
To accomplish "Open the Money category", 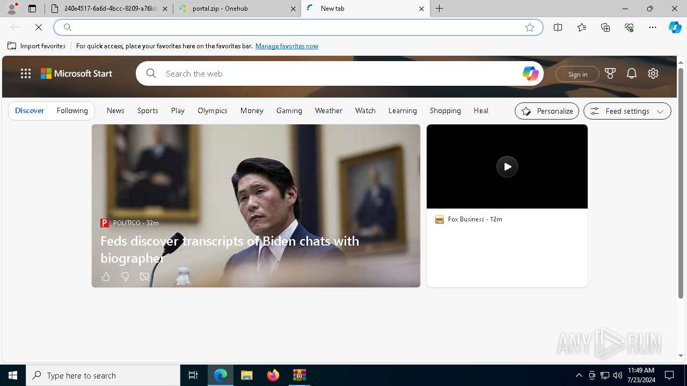I will pos(252,110).
